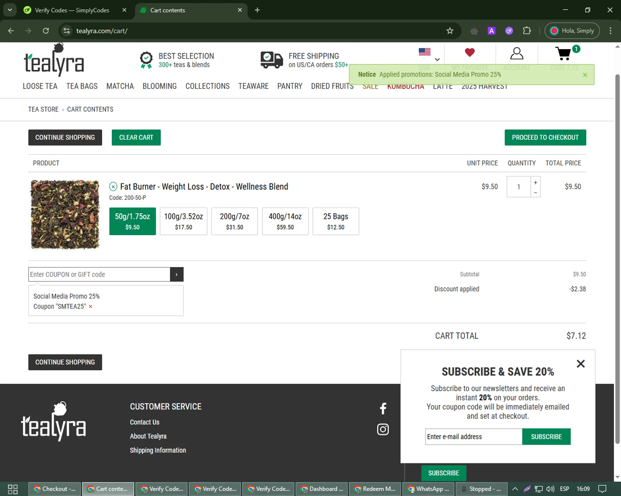Open the Matcha menu
The height and width of the screenshot is (496, 621).
click(120, 86)
